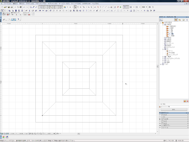The width and height of the screenshot is (189, 142).
Task: Click the orange new item icon below Navigator
Action: click(x=185, y=101)
